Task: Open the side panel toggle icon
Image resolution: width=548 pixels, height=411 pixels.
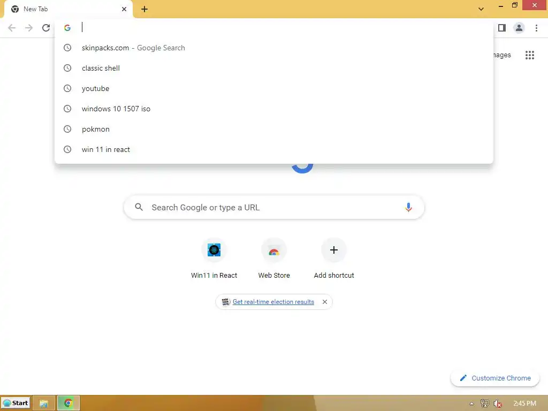Action: tap(502, 28)
